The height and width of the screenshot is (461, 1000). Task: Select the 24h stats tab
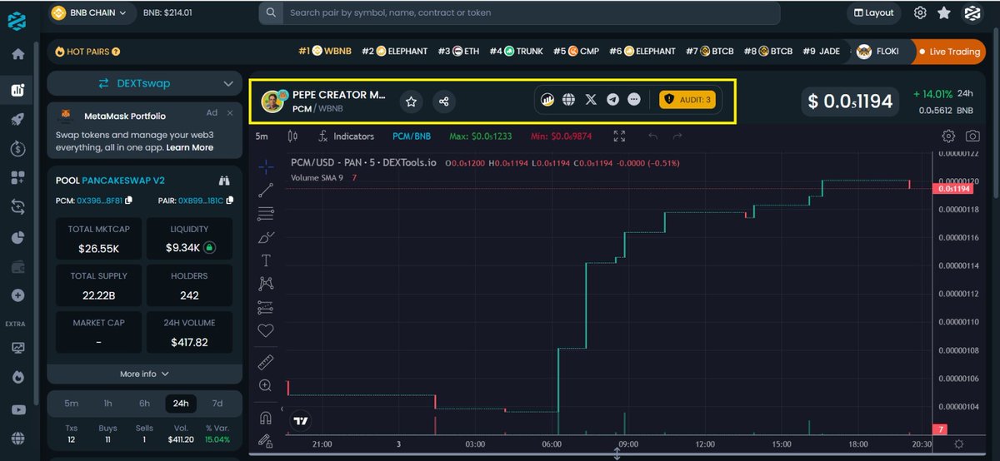pyautogui.click(x=181, y=404)
